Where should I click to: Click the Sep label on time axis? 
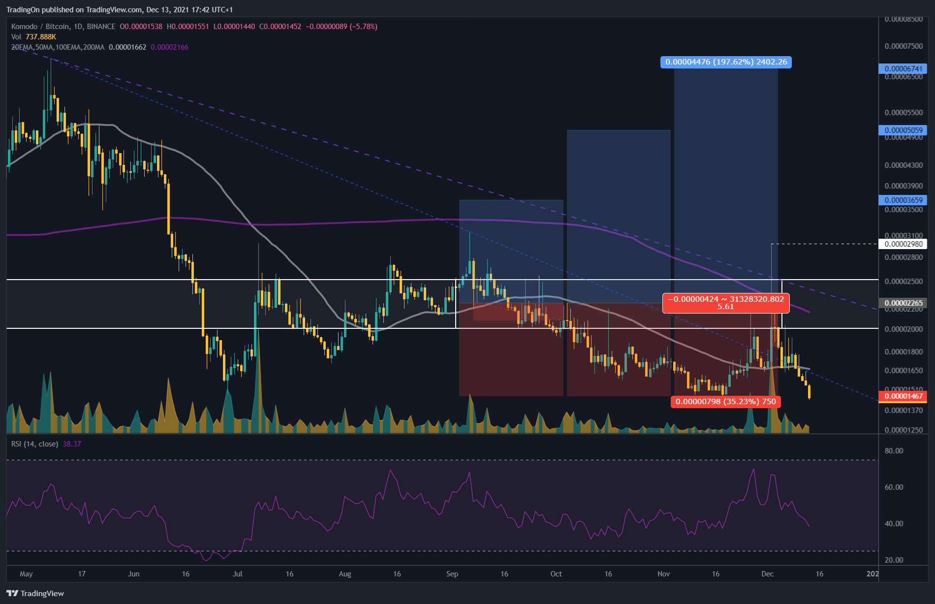(x=452, y=574)
